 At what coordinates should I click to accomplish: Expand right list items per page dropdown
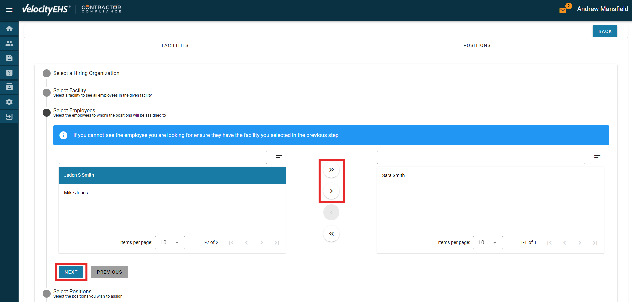tap(487, 243)
